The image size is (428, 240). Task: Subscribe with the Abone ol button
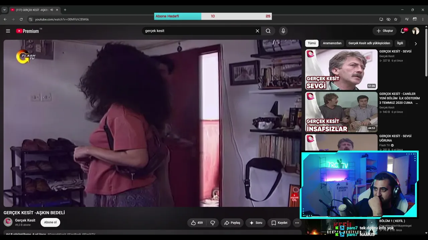(x=50, y=222)
